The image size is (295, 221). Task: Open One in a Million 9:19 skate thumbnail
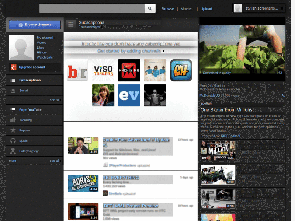[218, 175]
